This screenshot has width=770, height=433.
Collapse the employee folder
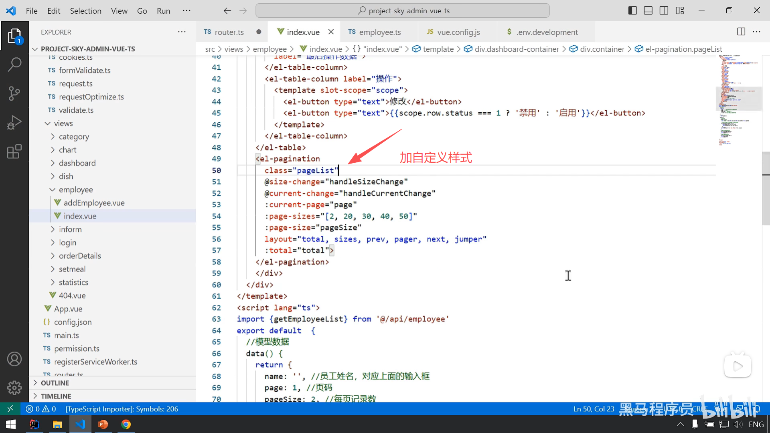point(75,190)
